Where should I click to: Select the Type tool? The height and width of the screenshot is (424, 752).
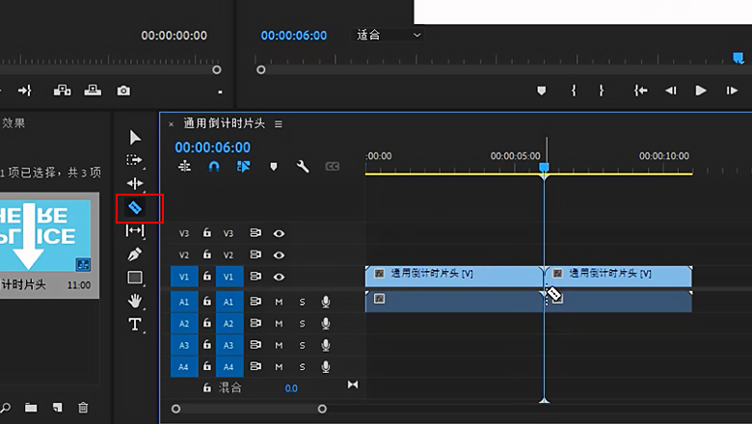[135, 325]
